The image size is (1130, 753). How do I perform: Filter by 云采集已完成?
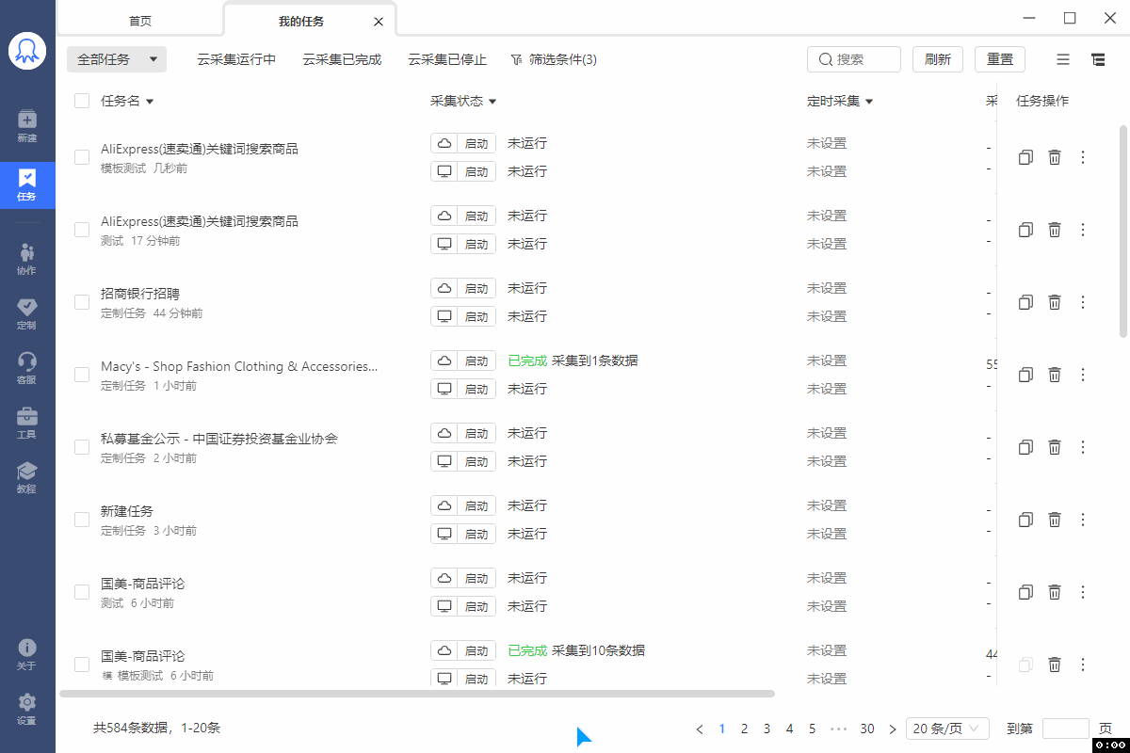pyautogui.click(x=342, y=59)
